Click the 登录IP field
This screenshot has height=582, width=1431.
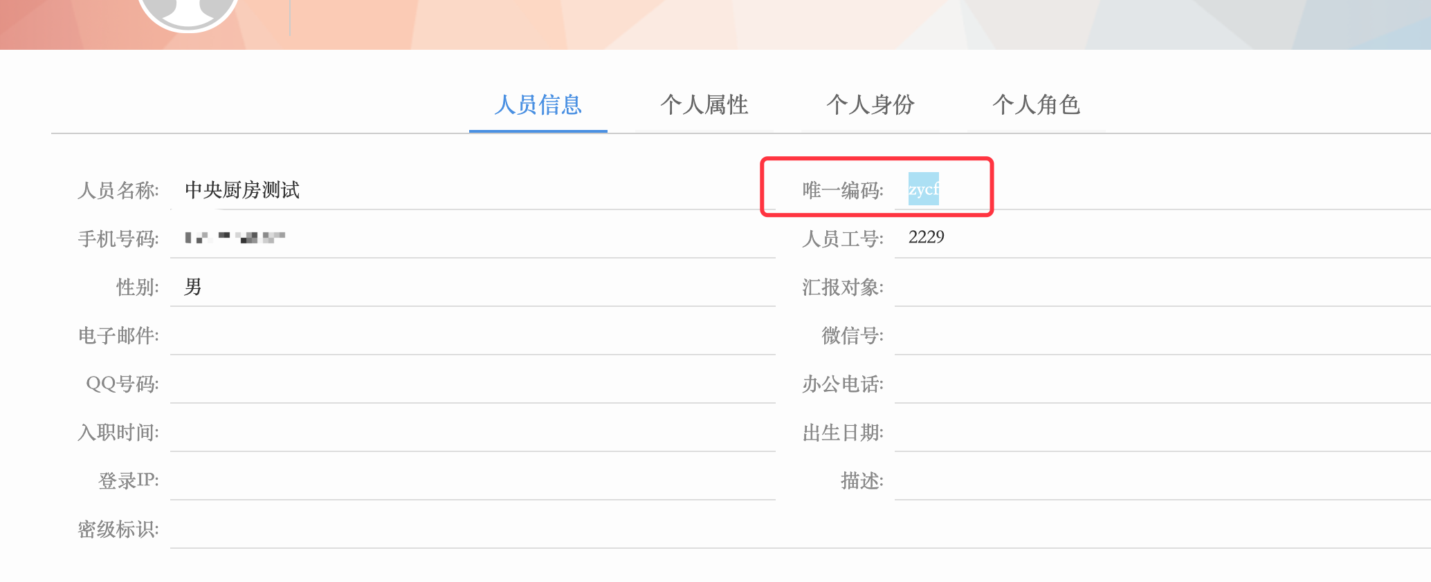(x=472, y=480)
